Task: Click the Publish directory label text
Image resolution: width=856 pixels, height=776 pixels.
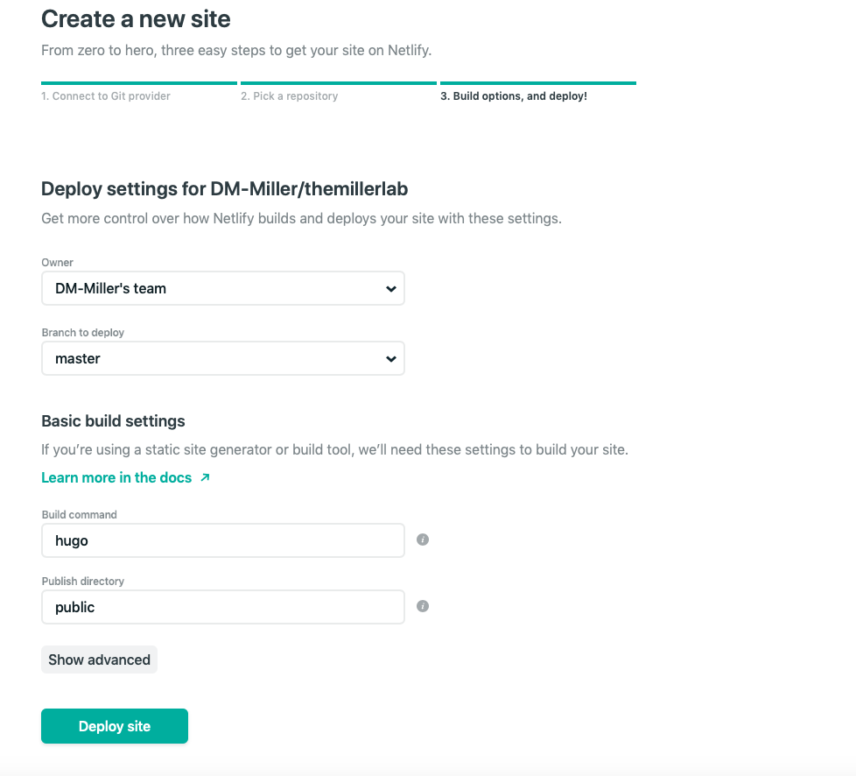Action: tap(83, 582)
